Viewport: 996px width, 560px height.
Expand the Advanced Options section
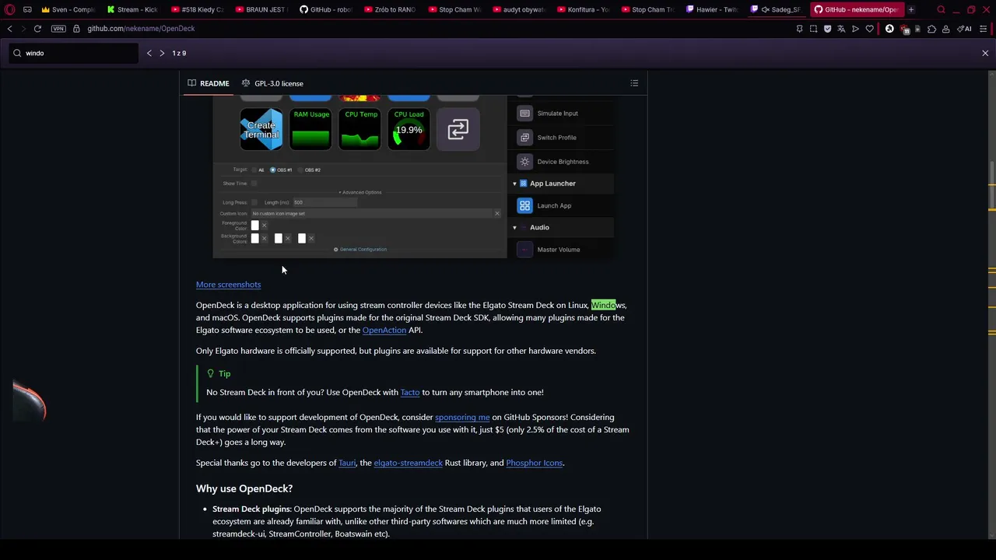(359, 192)
